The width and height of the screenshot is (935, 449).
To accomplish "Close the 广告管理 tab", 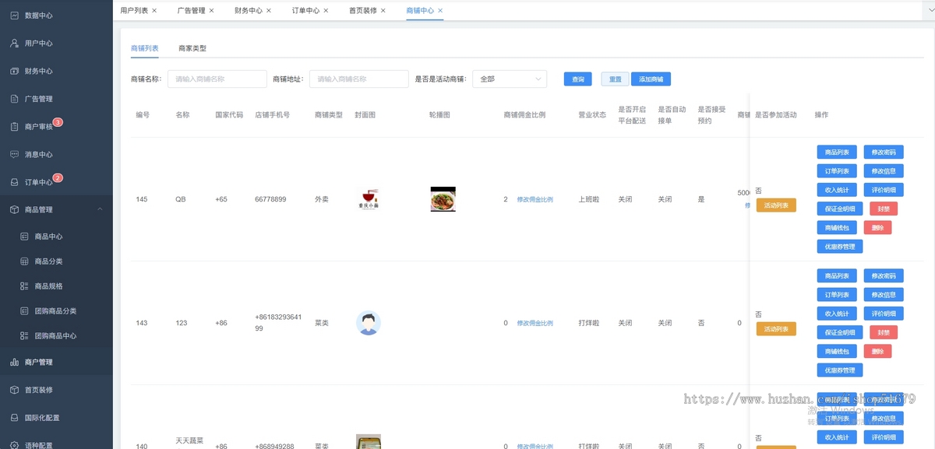I will point(211,11).
